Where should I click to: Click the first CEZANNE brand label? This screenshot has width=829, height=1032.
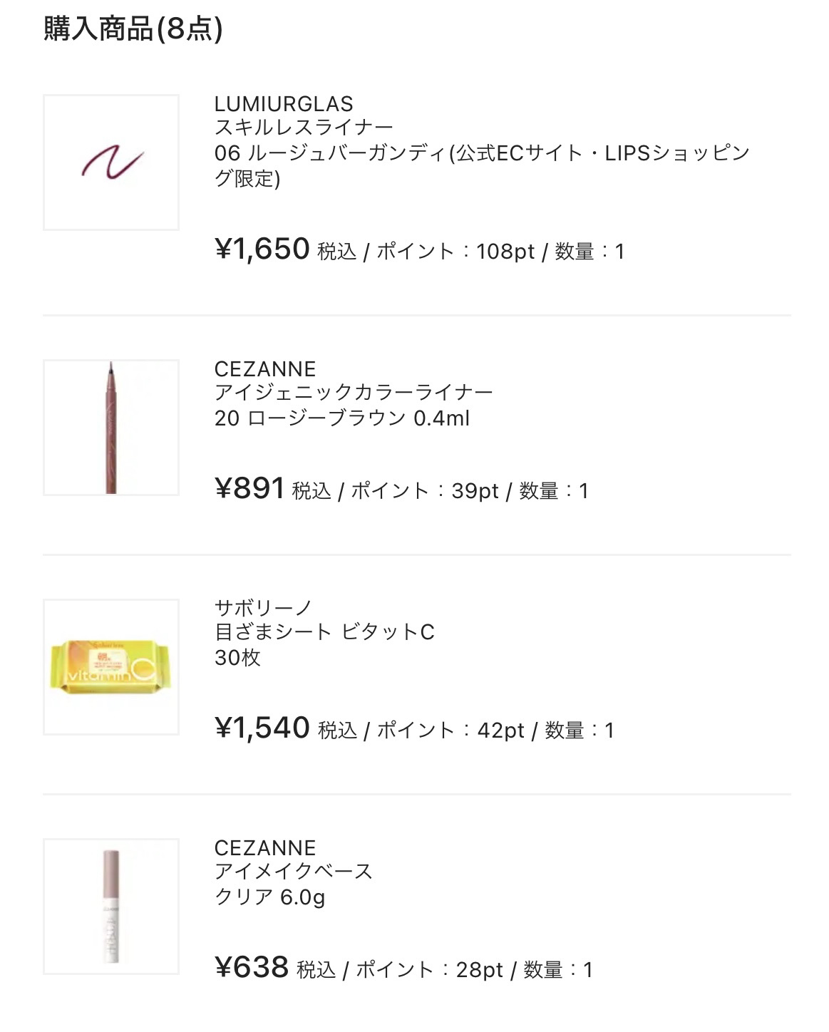tap(264, 369)
